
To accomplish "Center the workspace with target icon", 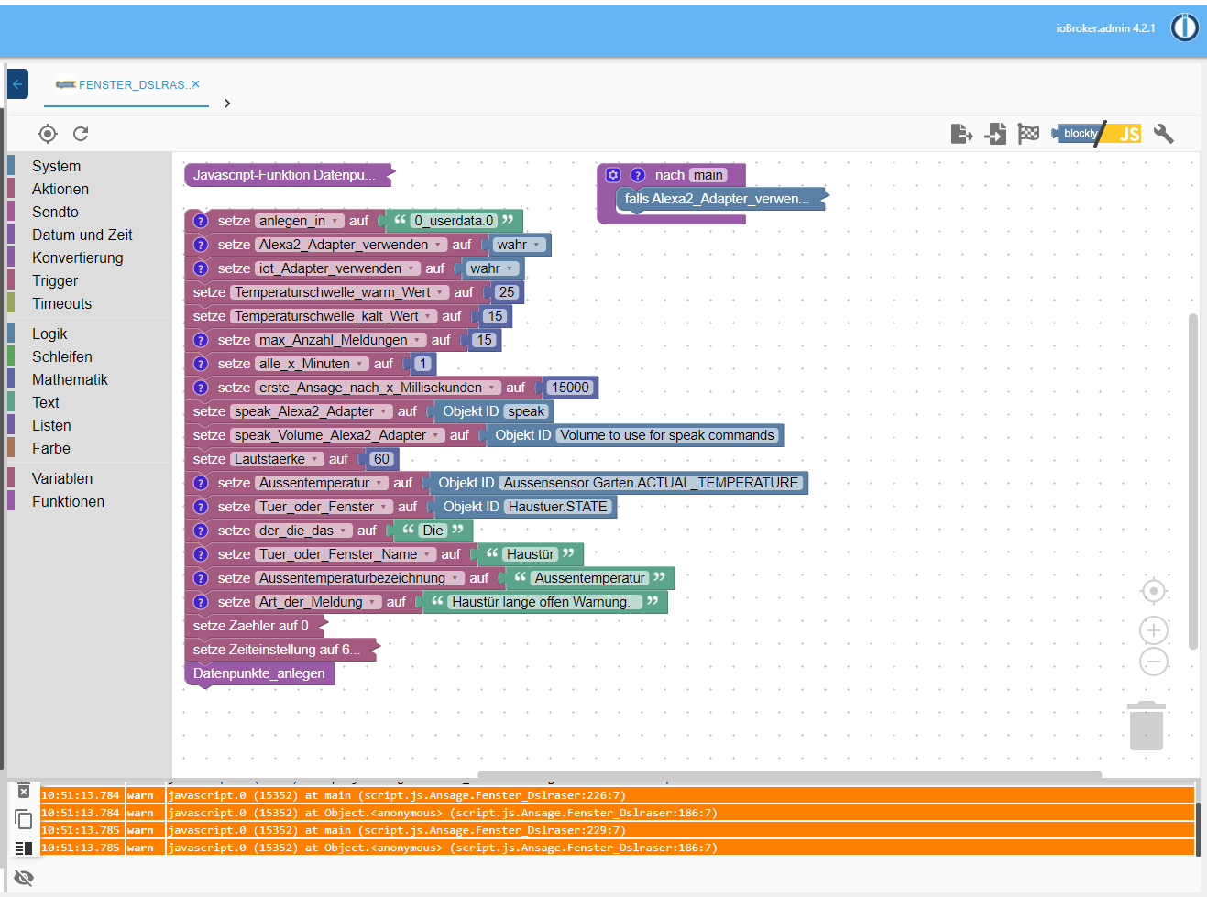I will coord(1154,592).
